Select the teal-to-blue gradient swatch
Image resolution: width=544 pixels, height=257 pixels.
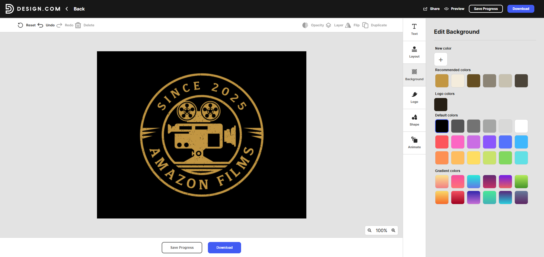pos(474,182)
